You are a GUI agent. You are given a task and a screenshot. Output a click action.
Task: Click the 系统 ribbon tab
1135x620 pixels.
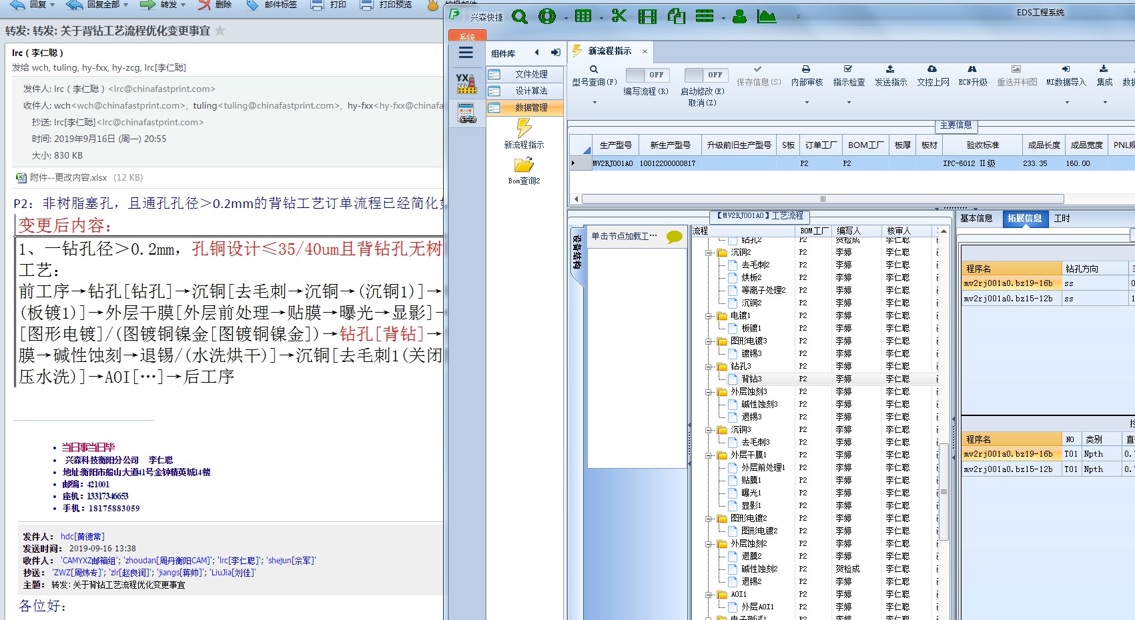tap(467, 37)
